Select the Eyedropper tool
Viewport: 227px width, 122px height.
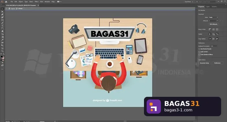click(2, 40)
